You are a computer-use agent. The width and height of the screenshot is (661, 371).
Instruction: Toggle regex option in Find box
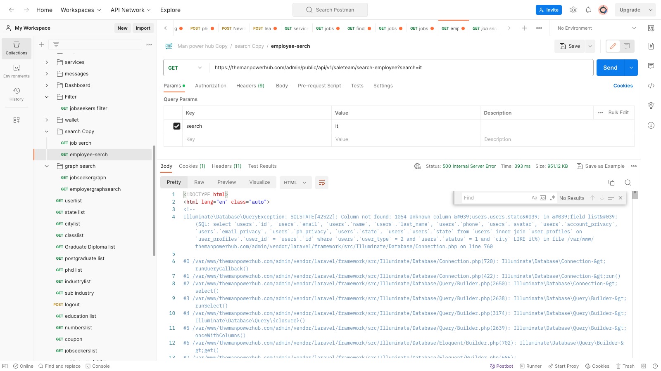point(552,198)
